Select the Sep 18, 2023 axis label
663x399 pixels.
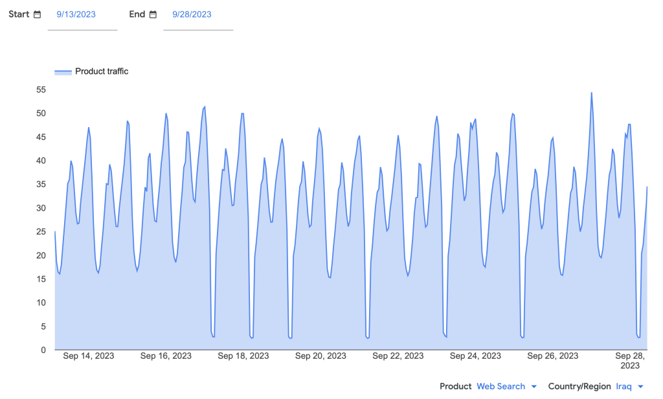(x=243, y=356)
